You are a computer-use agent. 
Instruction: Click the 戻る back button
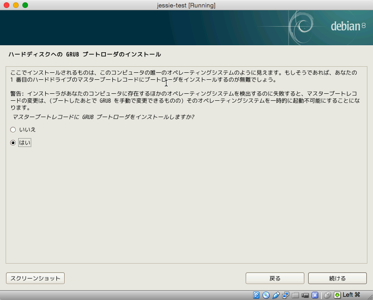pos(275,279)
